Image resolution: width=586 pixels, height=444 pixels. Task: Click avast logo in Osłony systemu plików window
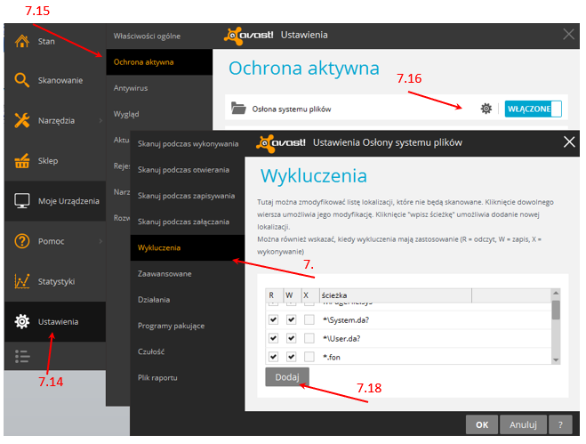coord(281,143)
